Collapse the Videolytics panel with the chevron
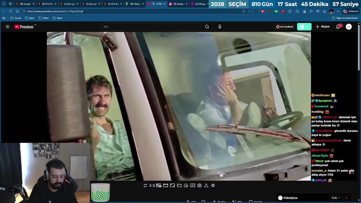Screen dimensions: 361x203 coord(346,198)
